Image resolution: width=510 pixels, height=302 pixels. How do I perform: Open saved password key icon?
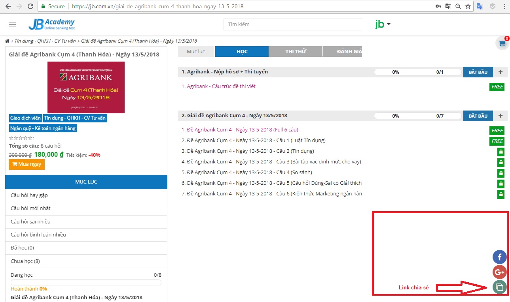pos(438,6)
